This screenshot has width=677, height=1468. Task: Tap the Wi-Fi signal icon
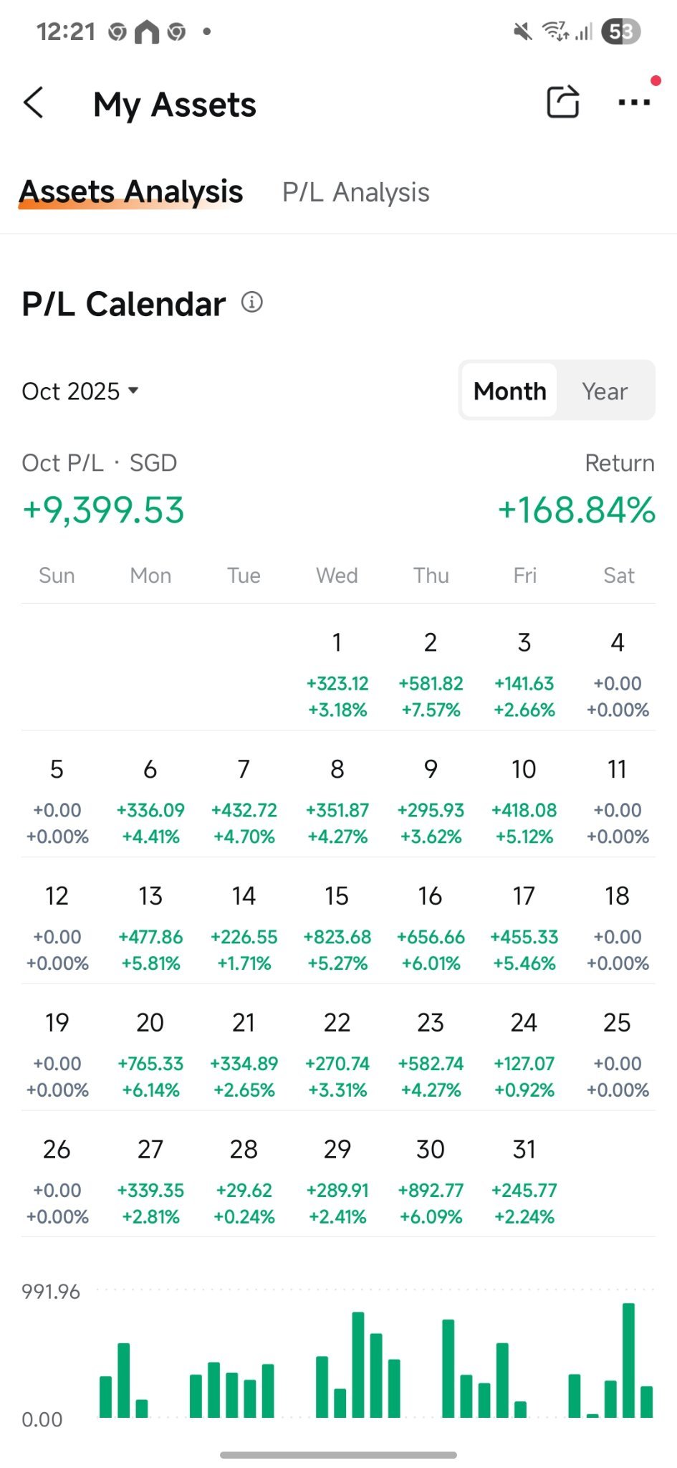[555, 32]
